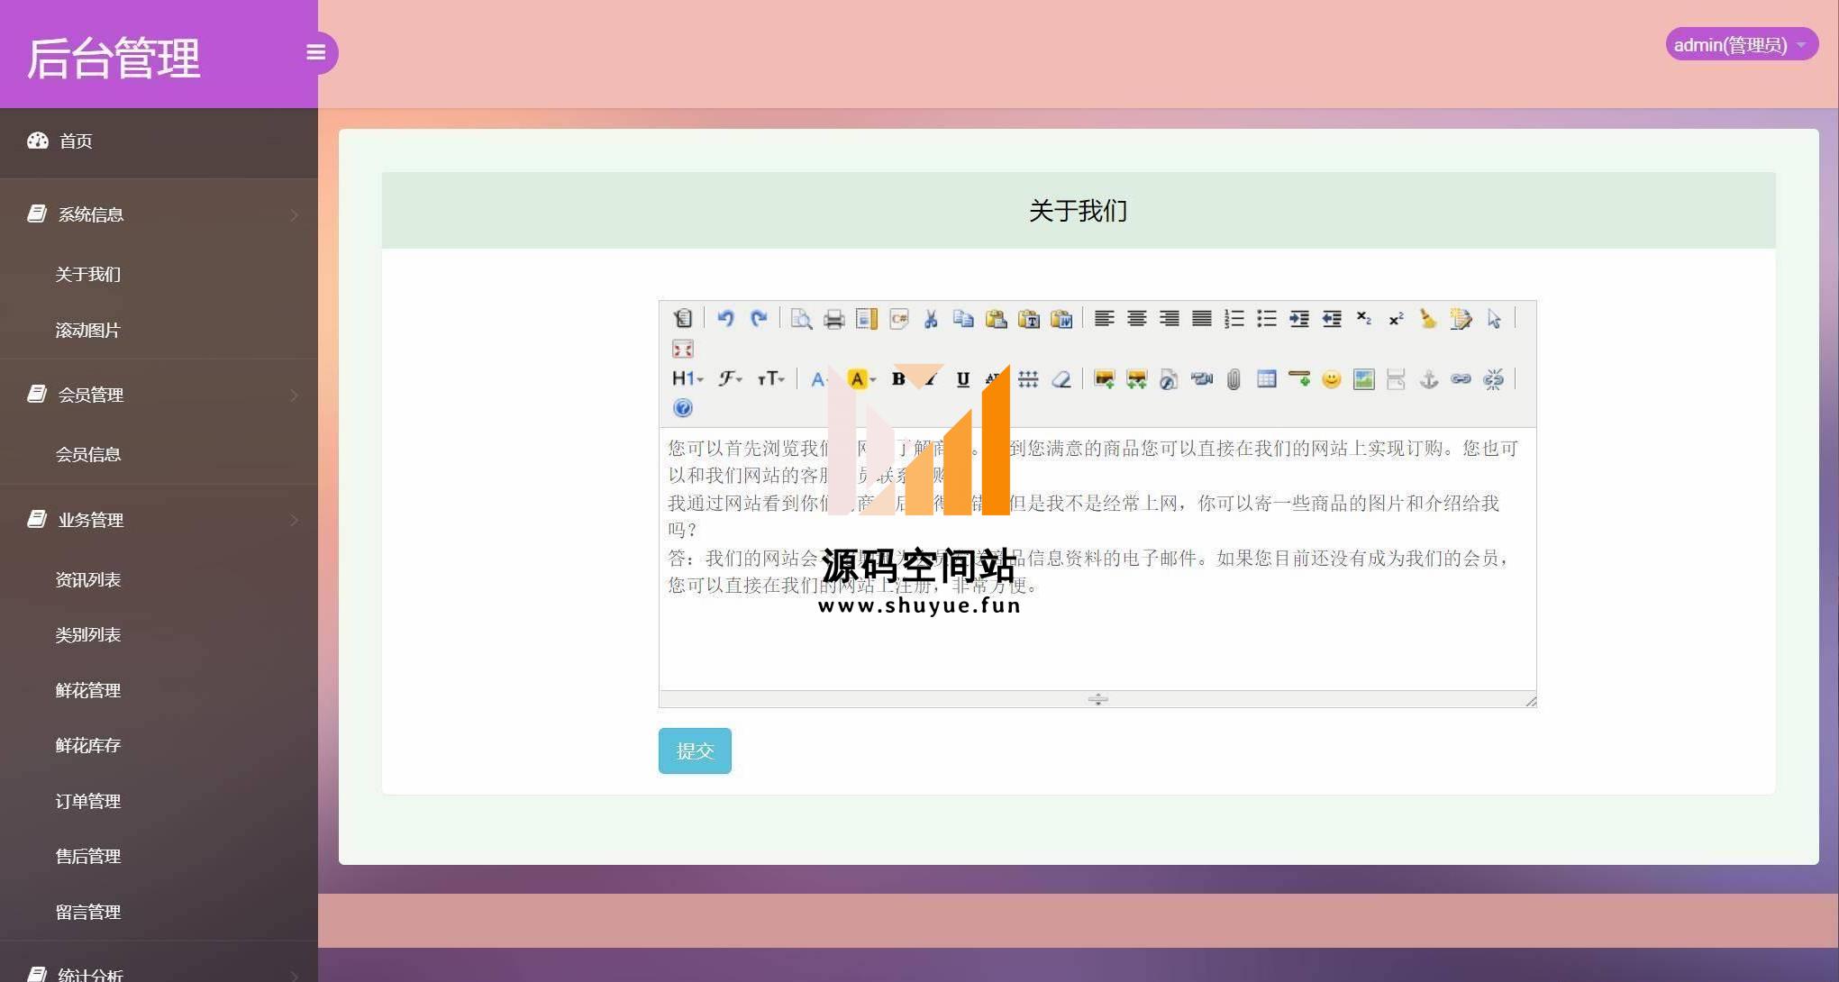This screenshot has height=982, width=1839.
Task: Toggle the sidebar with hamburger button
Action: 316,52
